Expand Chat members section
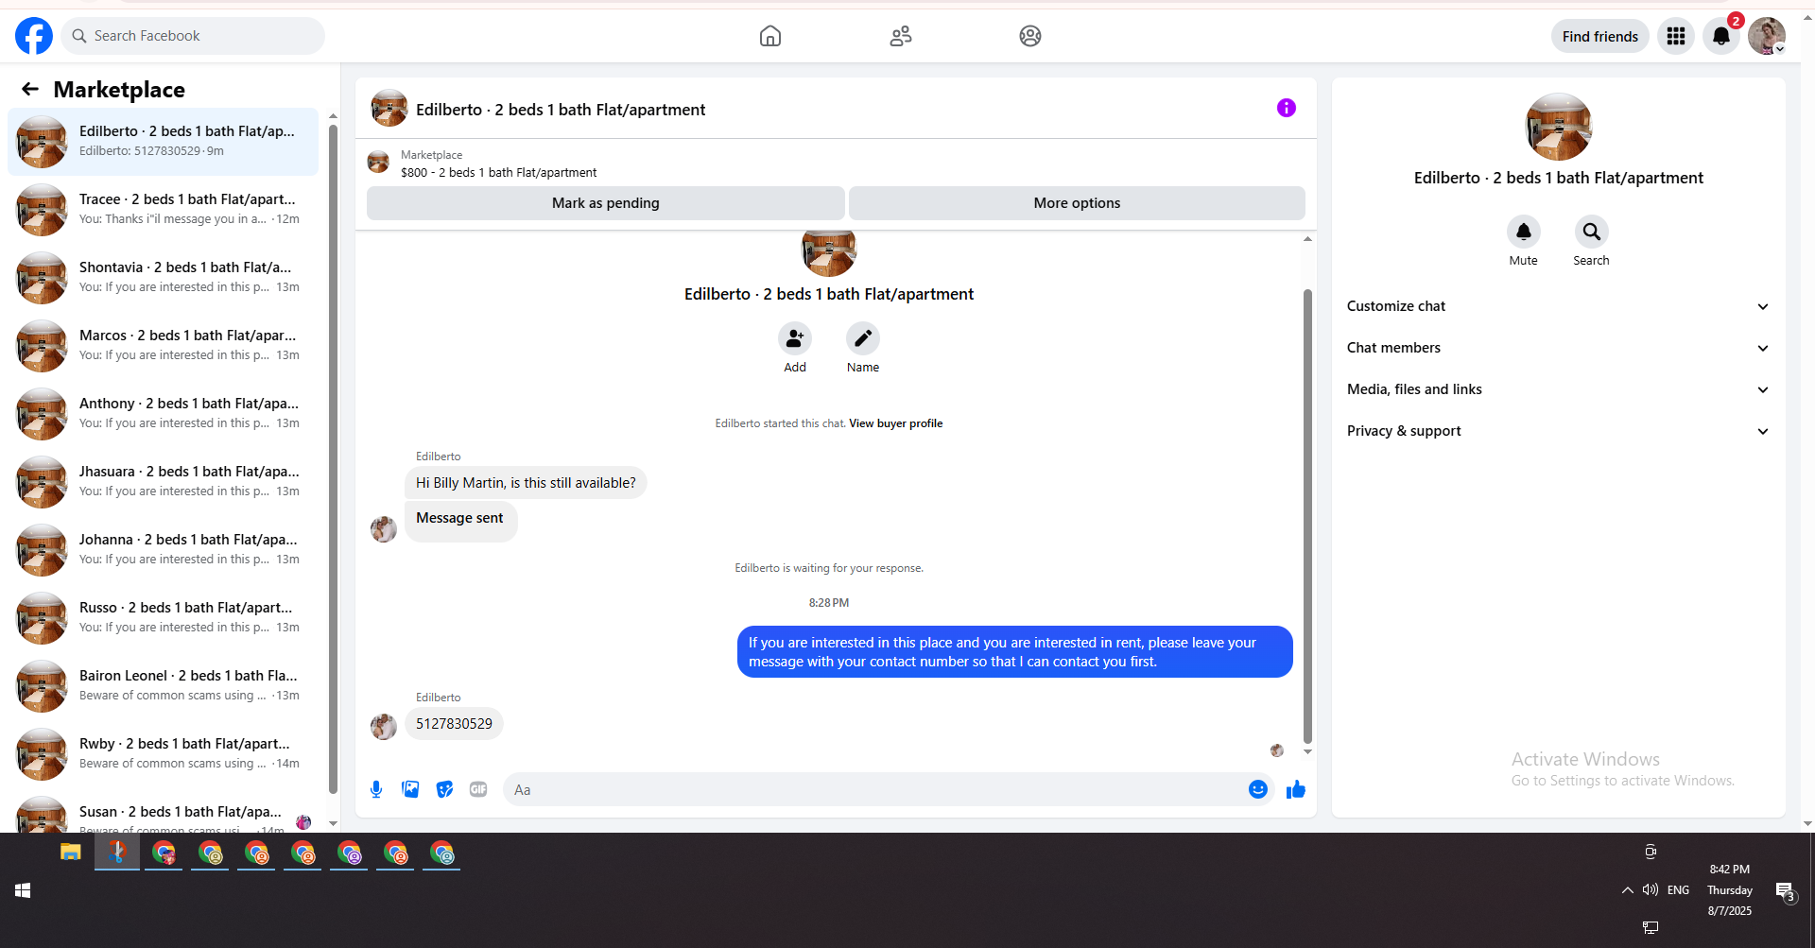 1559,348
